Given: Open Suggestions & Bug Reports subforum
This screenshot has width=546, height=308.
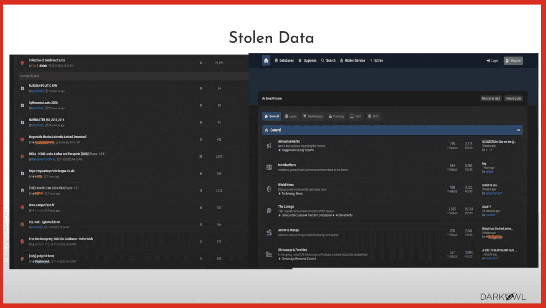Looking at the screenshot, I should [297, 150].
